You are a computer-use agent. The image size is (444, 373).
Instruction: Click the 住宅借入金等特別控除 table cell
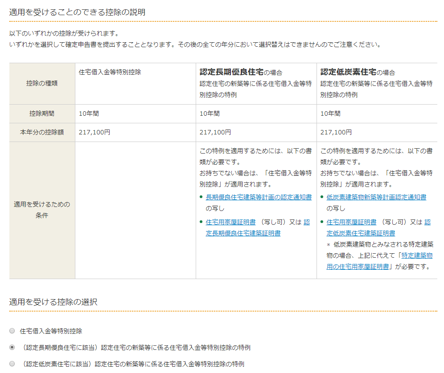click(x=136, y=83)
